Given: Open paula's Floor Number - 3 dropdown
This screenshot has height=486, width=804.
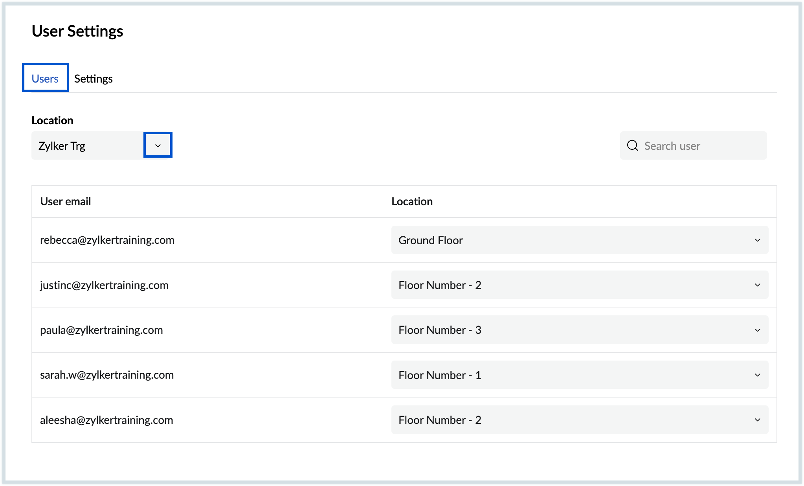Looking at the screenshot, I should pyautogui.click(x=579, y=330).
